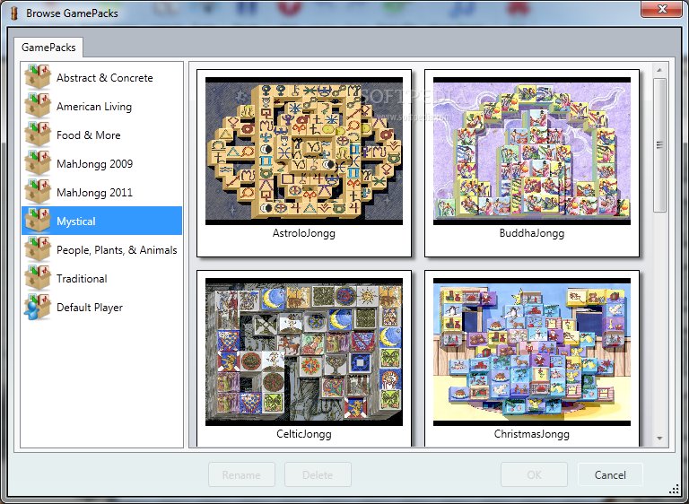
Task: Click the scrollbar up arrow
Action: pos(659,70)
